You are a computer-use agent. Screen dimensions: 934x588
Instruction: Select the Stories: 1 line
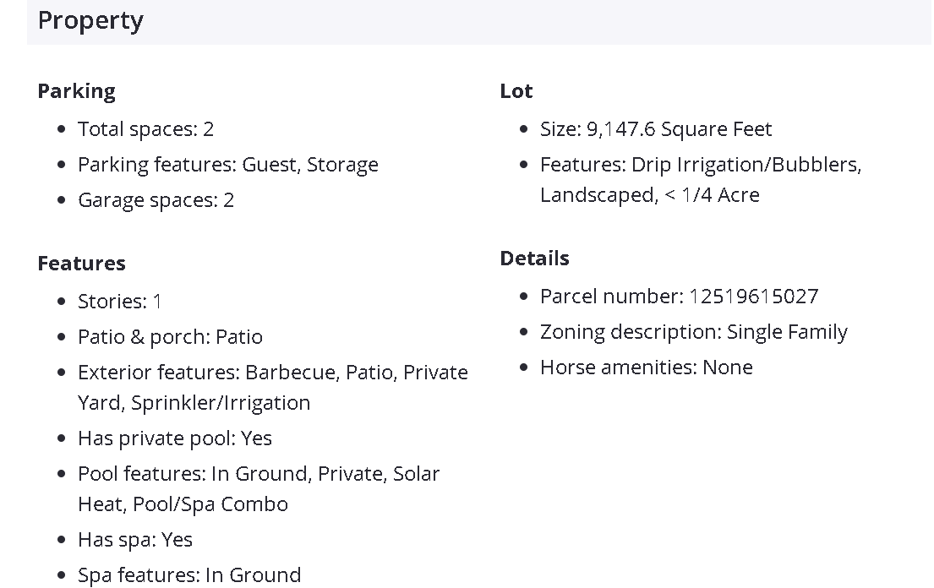[x=119, y=302]
